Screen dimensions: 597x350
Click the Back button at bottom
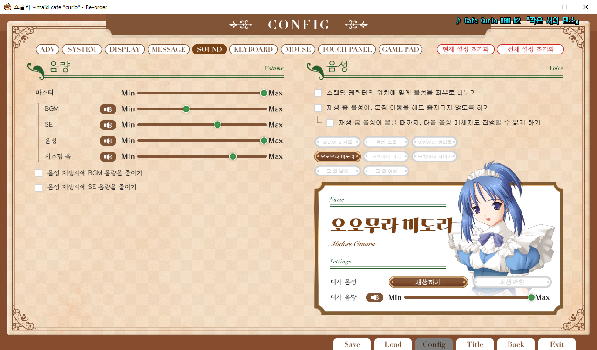pyautogui.click(x=516, y=344)
